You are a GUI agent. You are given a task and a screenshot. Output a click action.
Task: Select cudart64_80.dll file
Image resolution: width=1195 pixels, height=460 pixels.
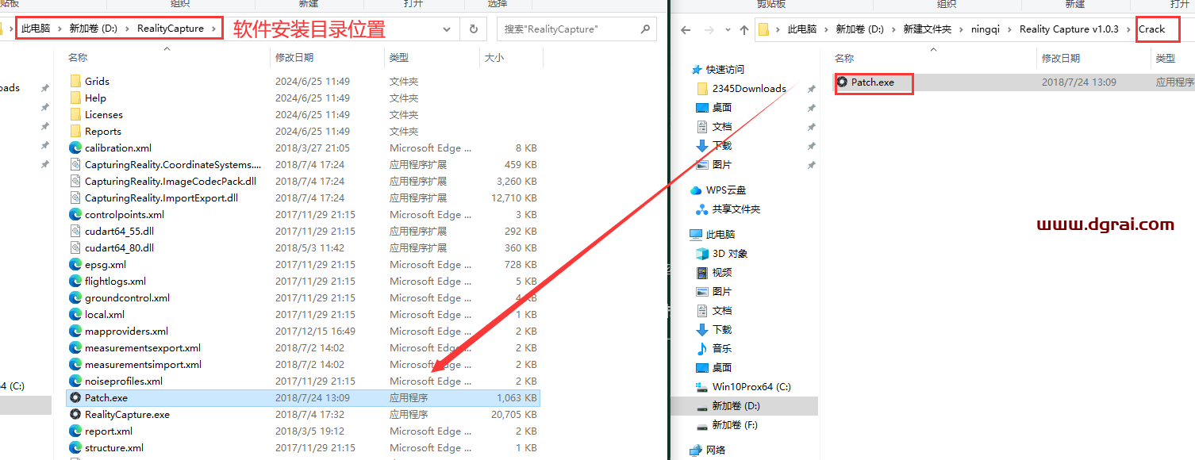[119, 247]
